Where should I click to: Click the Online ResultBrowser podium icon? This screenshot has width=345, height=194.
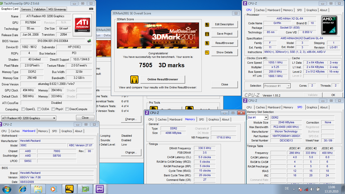134,80
